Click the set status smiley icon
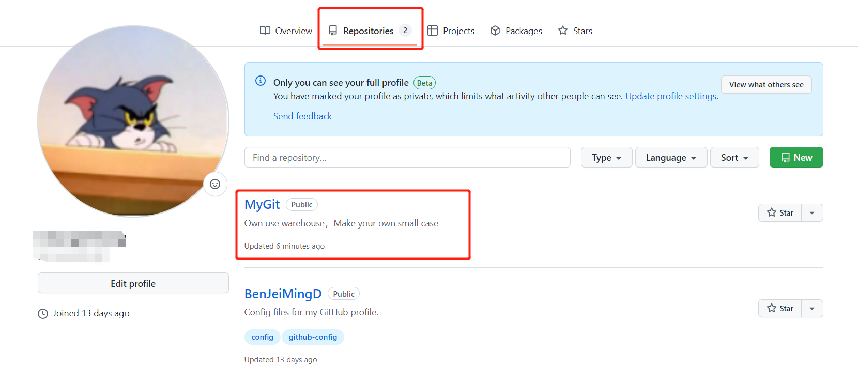This screenshot has width=858, height=380. click(x=215, y=184)
